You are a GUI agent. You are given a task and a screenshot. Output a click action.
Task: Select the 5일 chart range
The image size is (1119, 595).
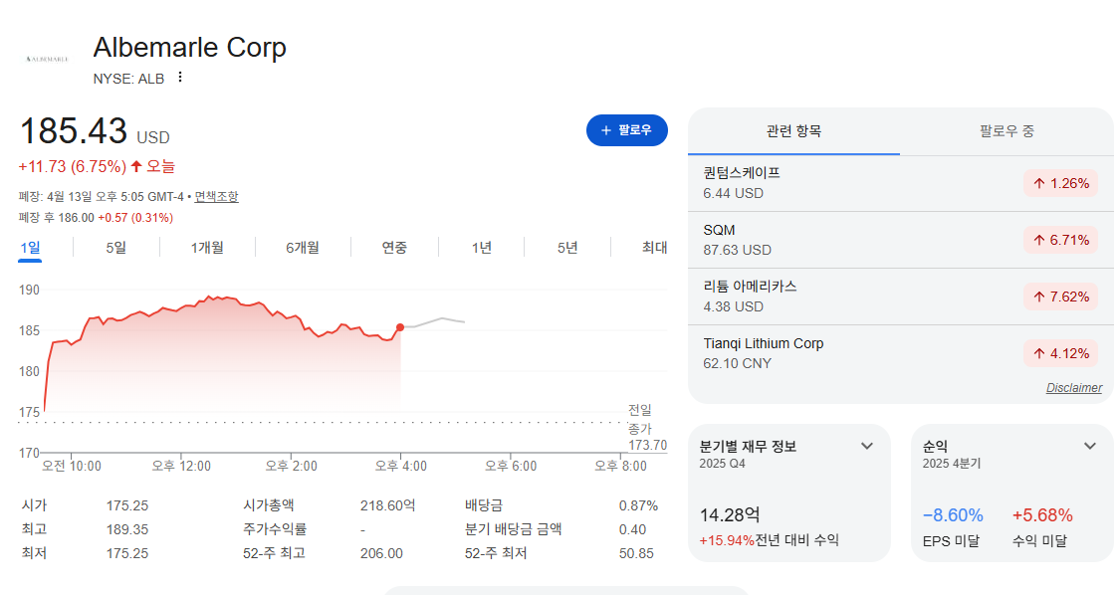click(115, 248)
